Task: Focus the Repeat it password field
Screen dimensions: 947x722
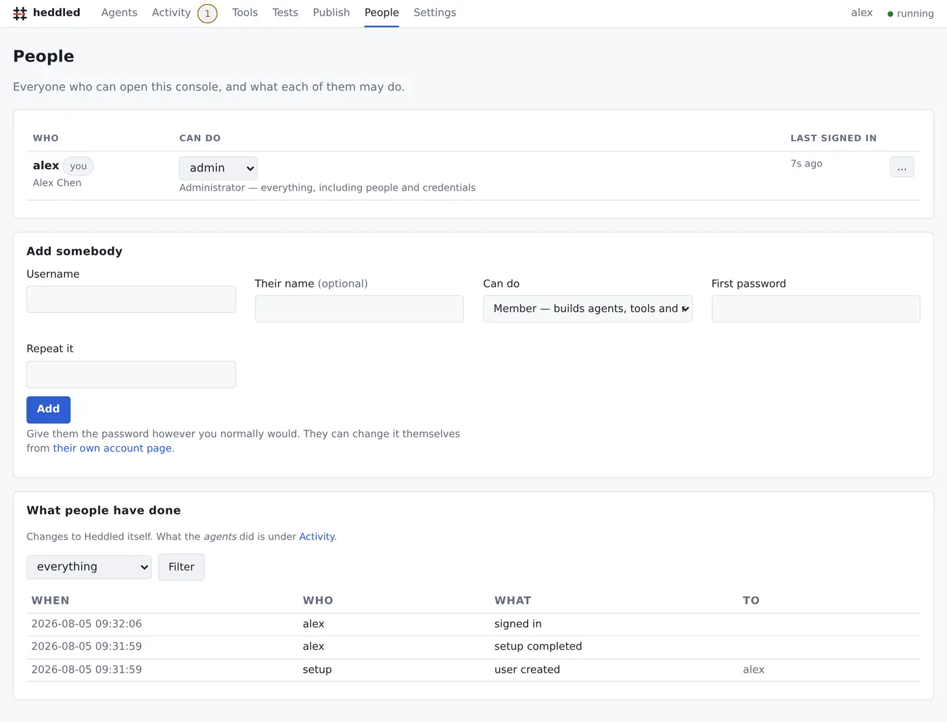Action: [131, 375]
